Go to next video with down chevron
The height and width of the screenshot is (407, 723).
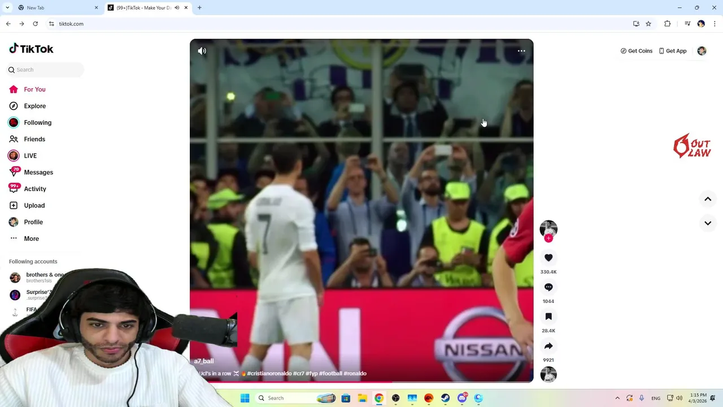tap(708, 223)
